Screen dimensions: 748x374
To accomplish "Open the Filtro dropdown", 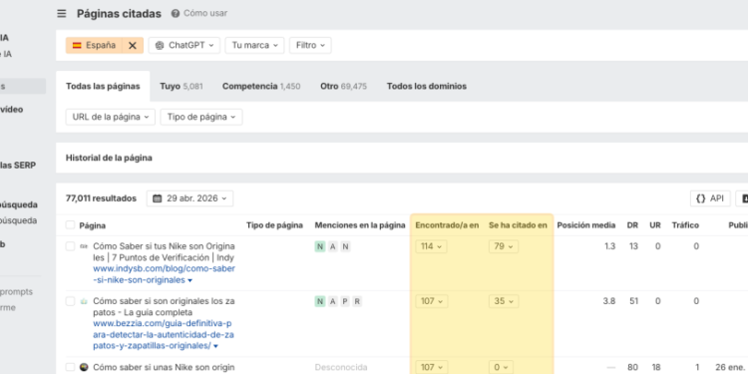I will [310, 45].
